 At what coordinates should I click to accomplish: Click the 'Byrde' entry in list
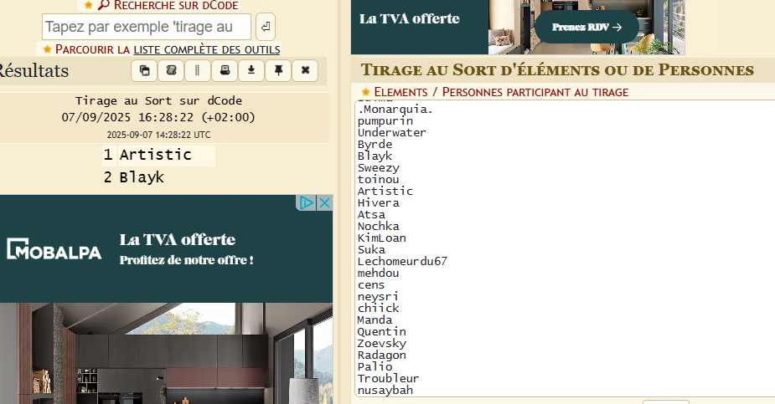(x=375, y=145)
